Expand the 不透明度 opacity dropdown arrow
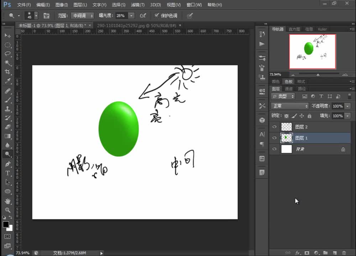356x256 pixels. pyautogui.click(x=347, y=106)
